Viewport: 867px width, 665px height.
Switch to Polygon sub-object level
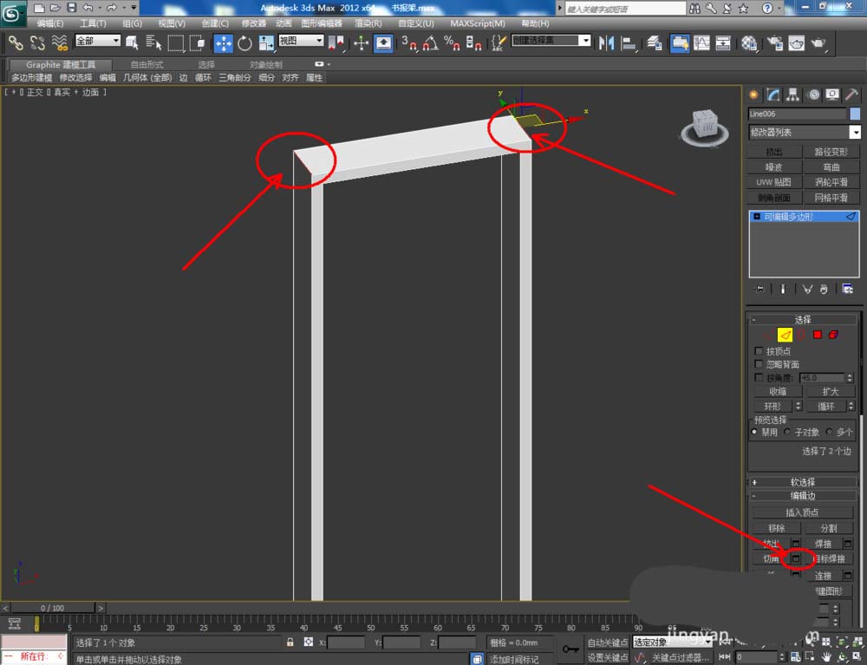point(817,335)
